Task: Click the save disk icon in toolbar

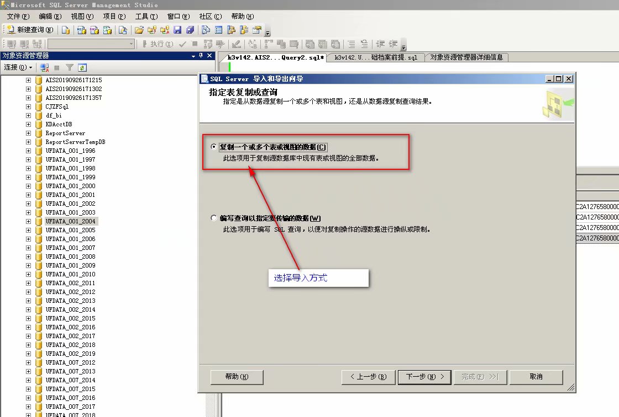Action: [x=177, y=30]
